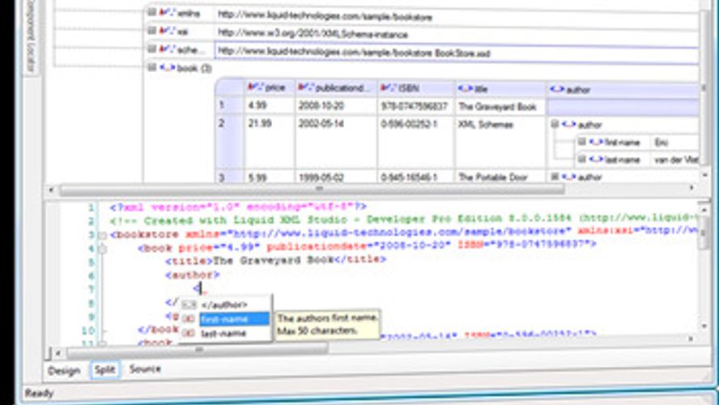This screenshot has height=405, width=719.
Task: Click the 2002-05-14 publication date cell
Action: click(336, 142)
